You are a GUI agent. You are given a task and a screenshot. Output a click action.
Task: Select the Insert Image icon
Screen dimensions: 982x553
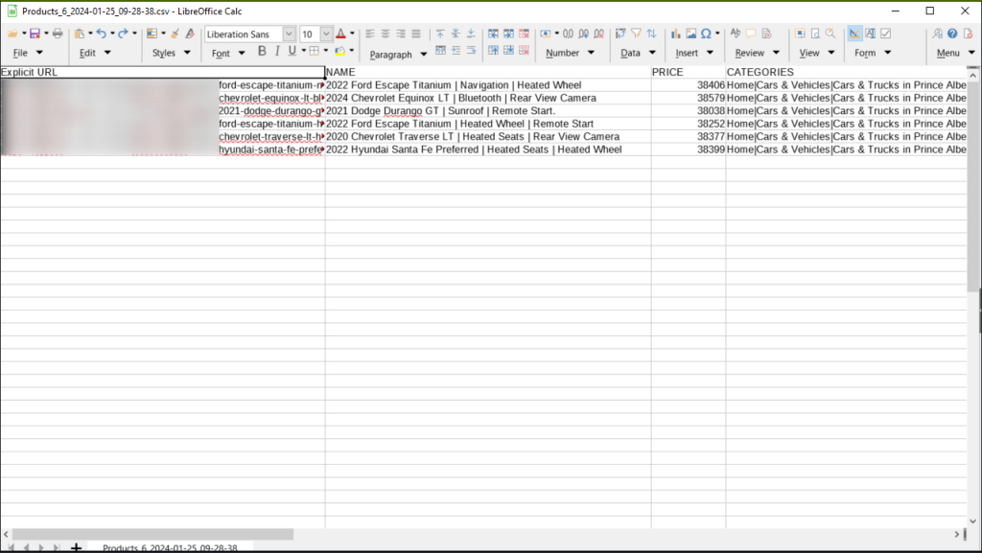[x=691, y=34]
